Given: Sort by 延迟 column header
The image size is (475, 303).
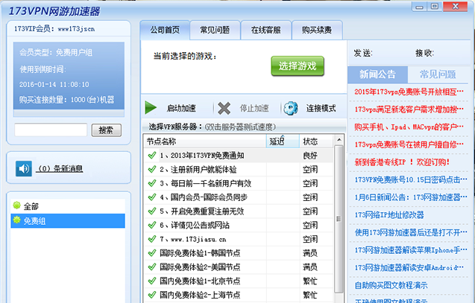Looking at the screenshot, I should click(283, 141).
